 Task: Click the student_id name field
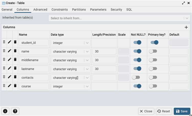34,43
